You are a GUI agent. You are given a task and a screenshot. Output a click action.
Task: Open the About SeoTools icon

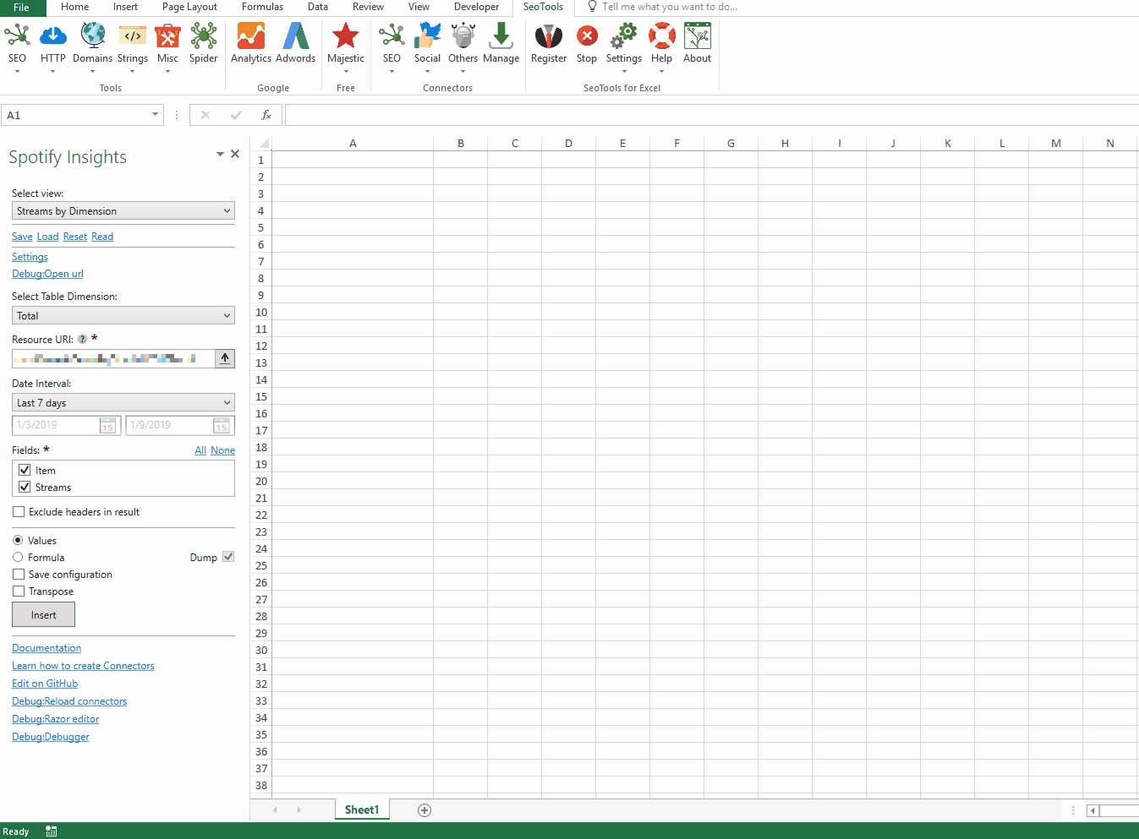click(697, 36)
